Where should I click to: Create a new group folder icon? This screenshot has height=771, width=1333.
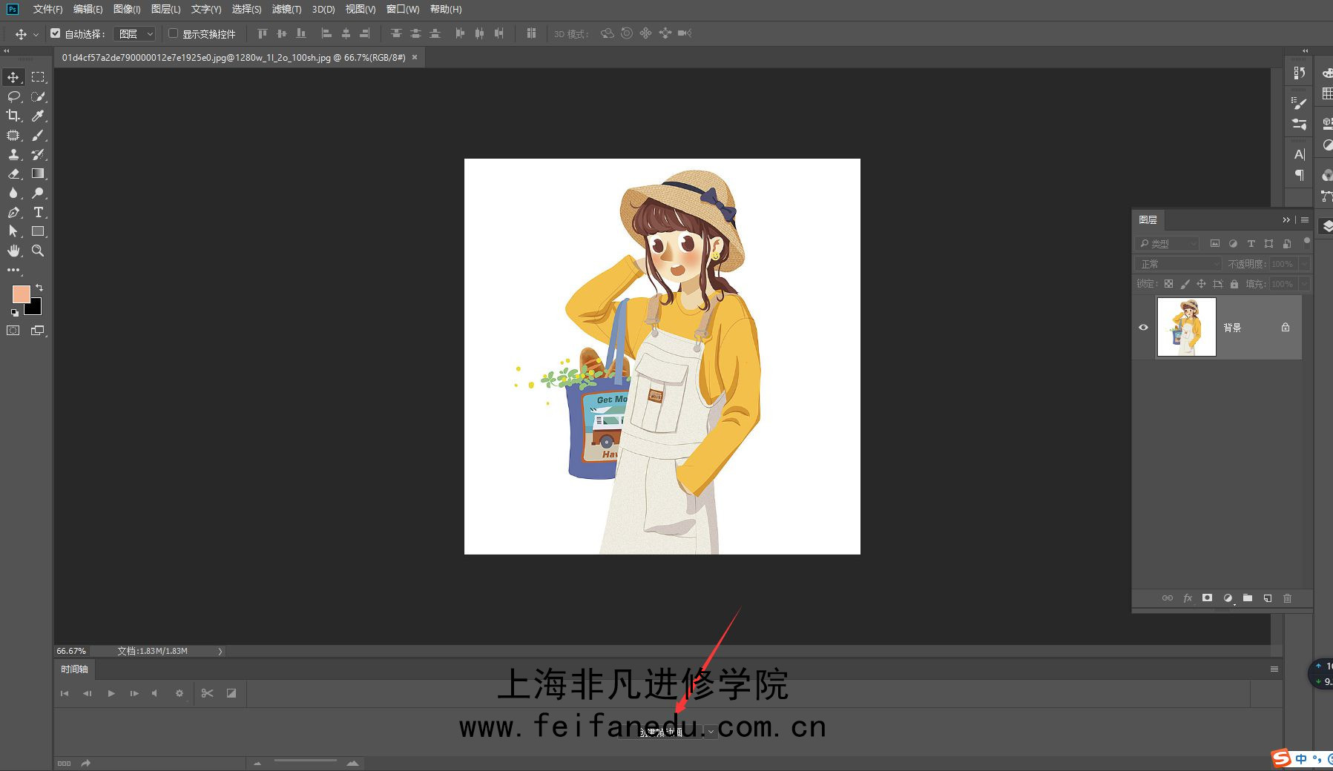[1248, 598]
